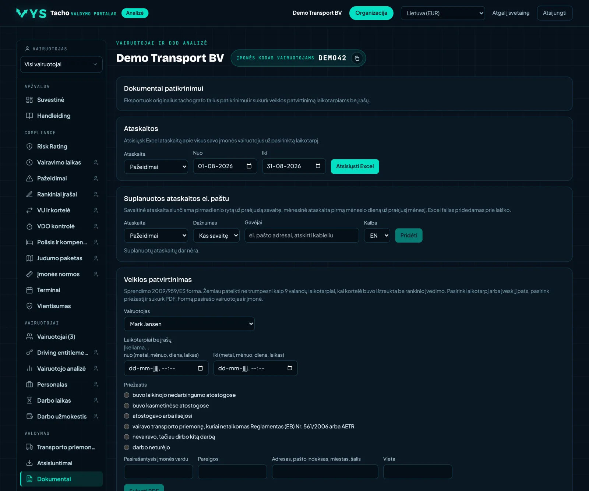Select reason 'buvo laikinojo nedarbingumo atostogose'
This screenshot has width=589, height=491.
127,395
